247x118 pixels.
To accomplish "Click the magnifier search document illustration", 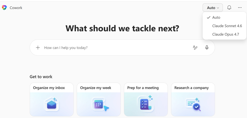I will point(193,104).
